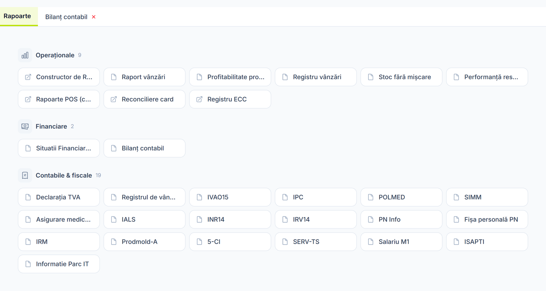This screenshot has height=291, width=546.
Task: Open the Situatii Financiar... report
Action: pos(59,148)
